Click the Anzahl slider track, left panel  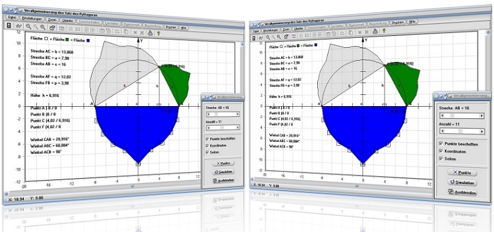(223, 127)
